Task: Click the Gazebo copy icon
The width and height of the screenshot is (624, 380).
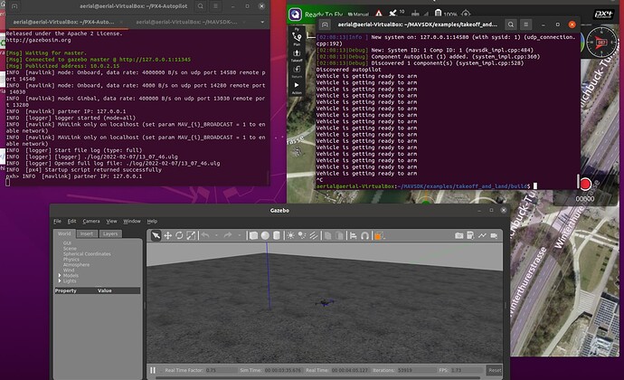Action: tap(327, 236)
